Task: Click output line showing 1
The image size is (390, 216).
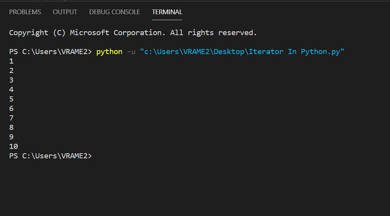Action: (x=11, y=61)
